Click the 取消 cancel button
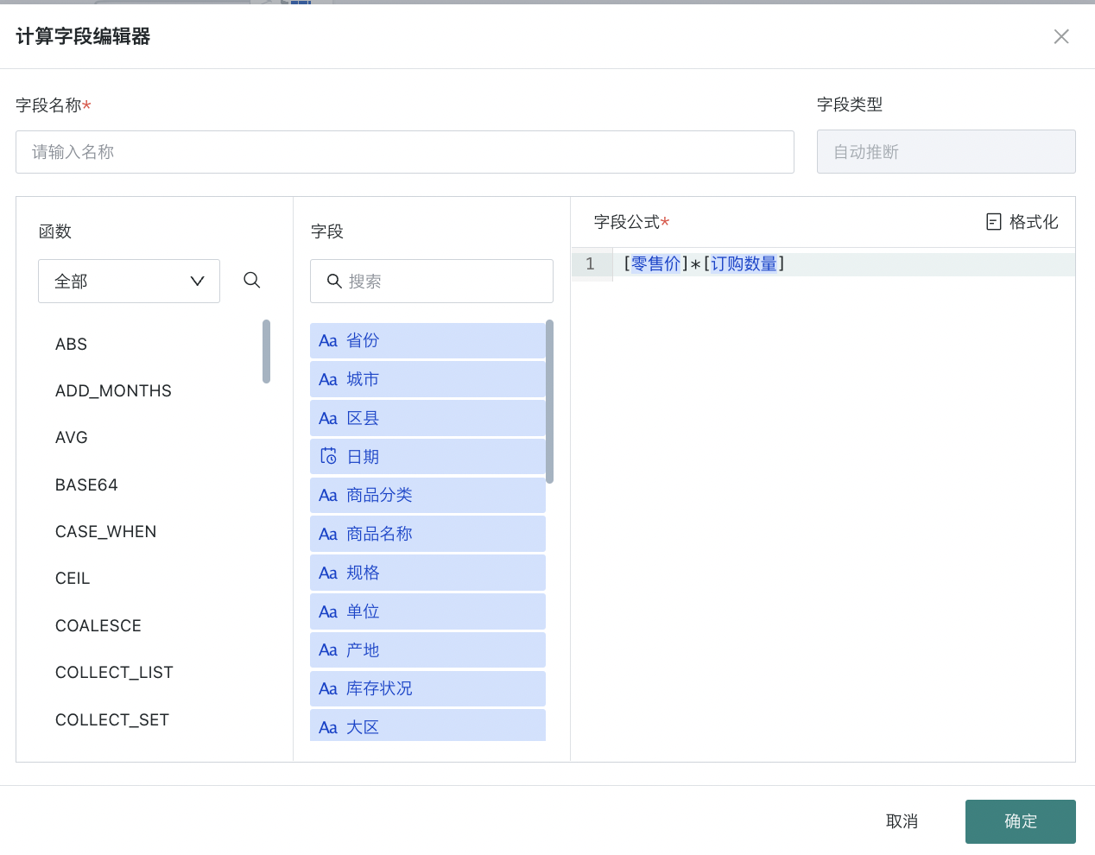Viewport: 1095px width, 855px height. (x=902, y=821)
